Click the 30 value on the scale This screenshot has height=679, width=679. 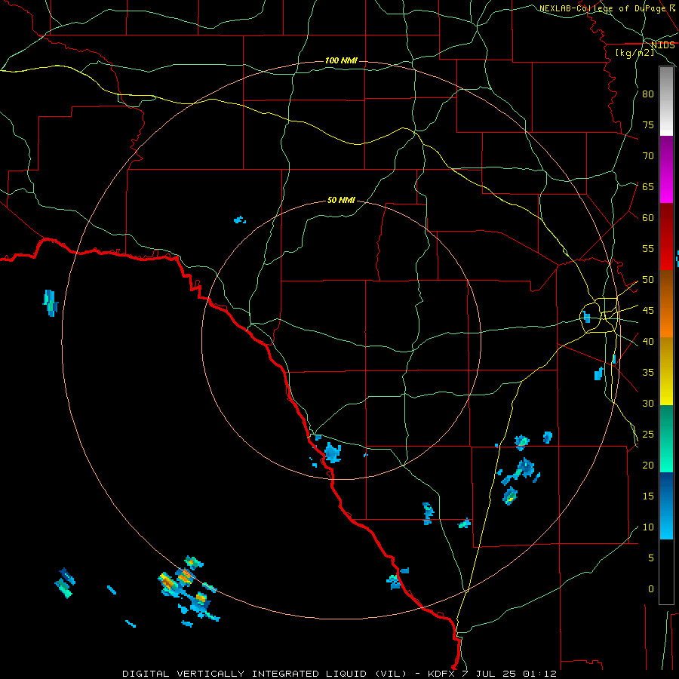648,403
